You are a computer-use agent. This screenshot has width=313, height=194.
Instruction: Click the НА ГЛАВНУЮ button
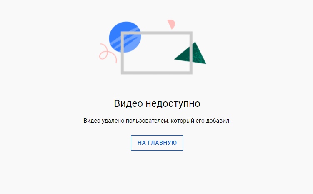pos(157,143)
